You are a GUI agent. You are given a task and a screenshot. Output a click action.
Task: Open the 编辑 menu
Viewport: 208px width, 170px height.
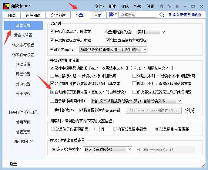click(x=125, y=6)
